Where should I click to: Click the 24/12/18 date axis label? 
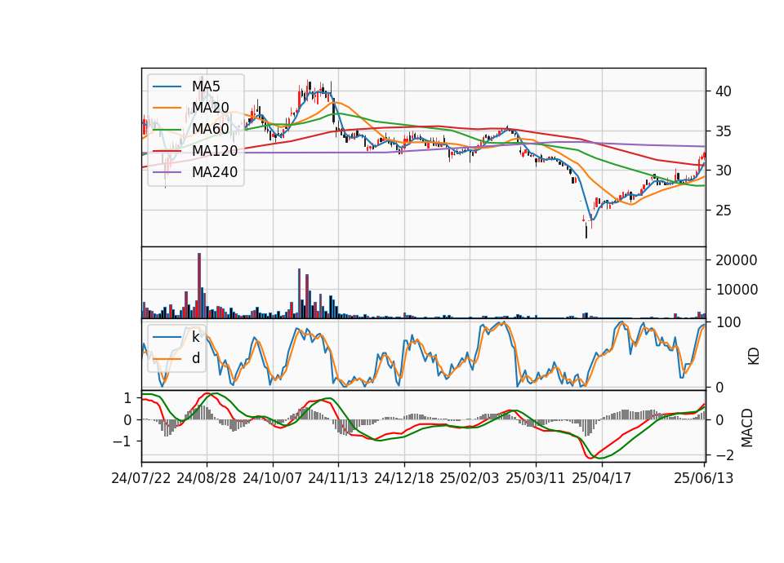point(404,478)
